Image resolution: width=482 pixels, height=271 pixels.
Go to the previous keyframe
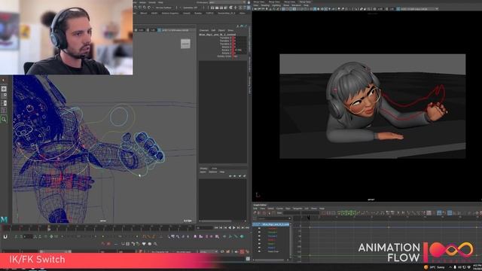click(225, 227)
